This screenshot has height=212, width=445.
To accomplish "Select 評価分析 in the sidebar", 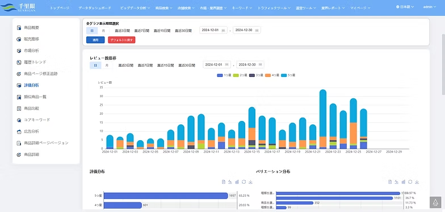I will (28, 85).
